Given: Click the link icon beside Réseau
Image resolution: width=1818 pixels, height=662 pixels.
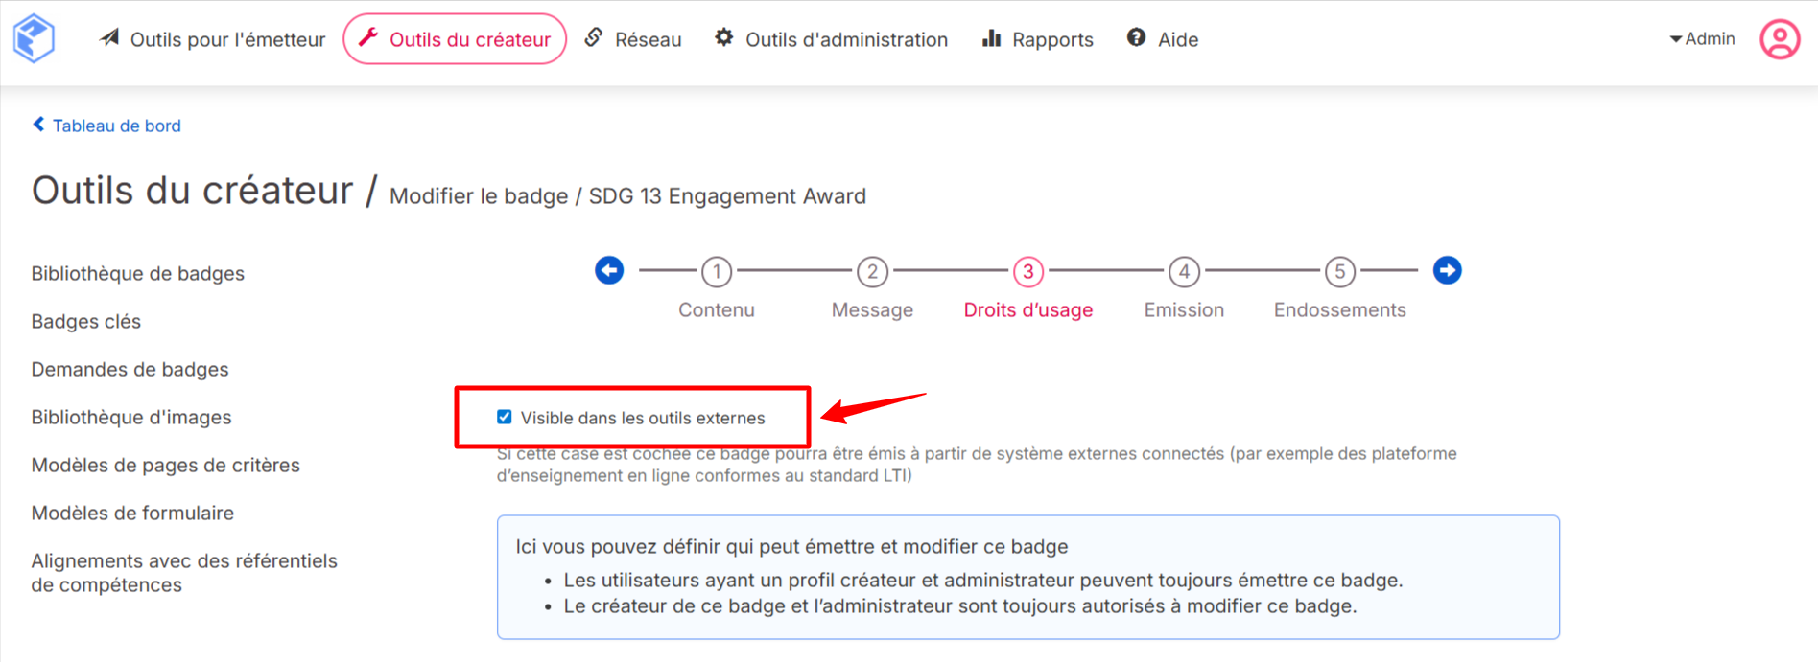Looking at the screenshot, I should click(x=594, y=38).
